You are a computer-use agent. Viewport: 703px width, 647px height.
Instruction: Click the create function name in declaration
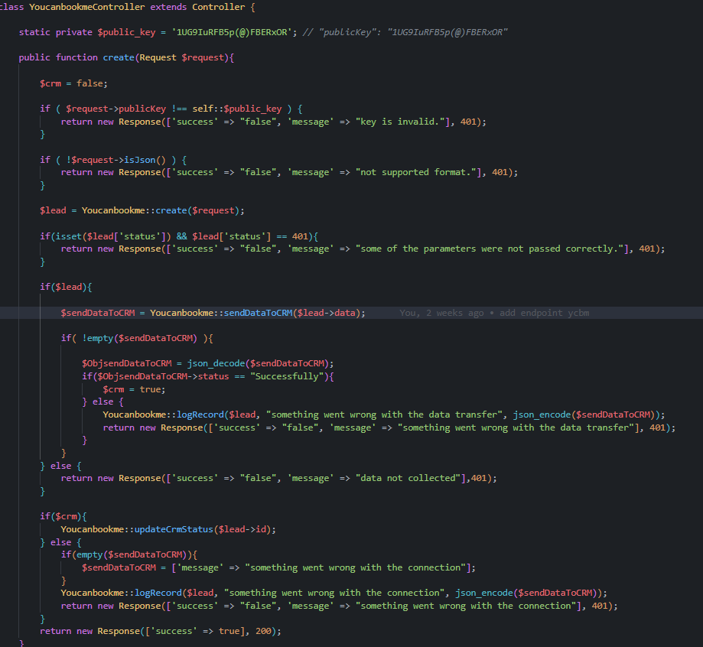119,57
